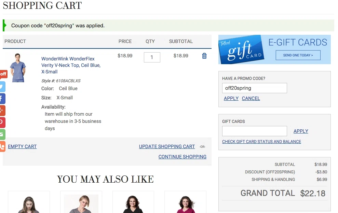Select the coupon applied message text
This screenshot has width=338, height=213.
tap(58, 25)
